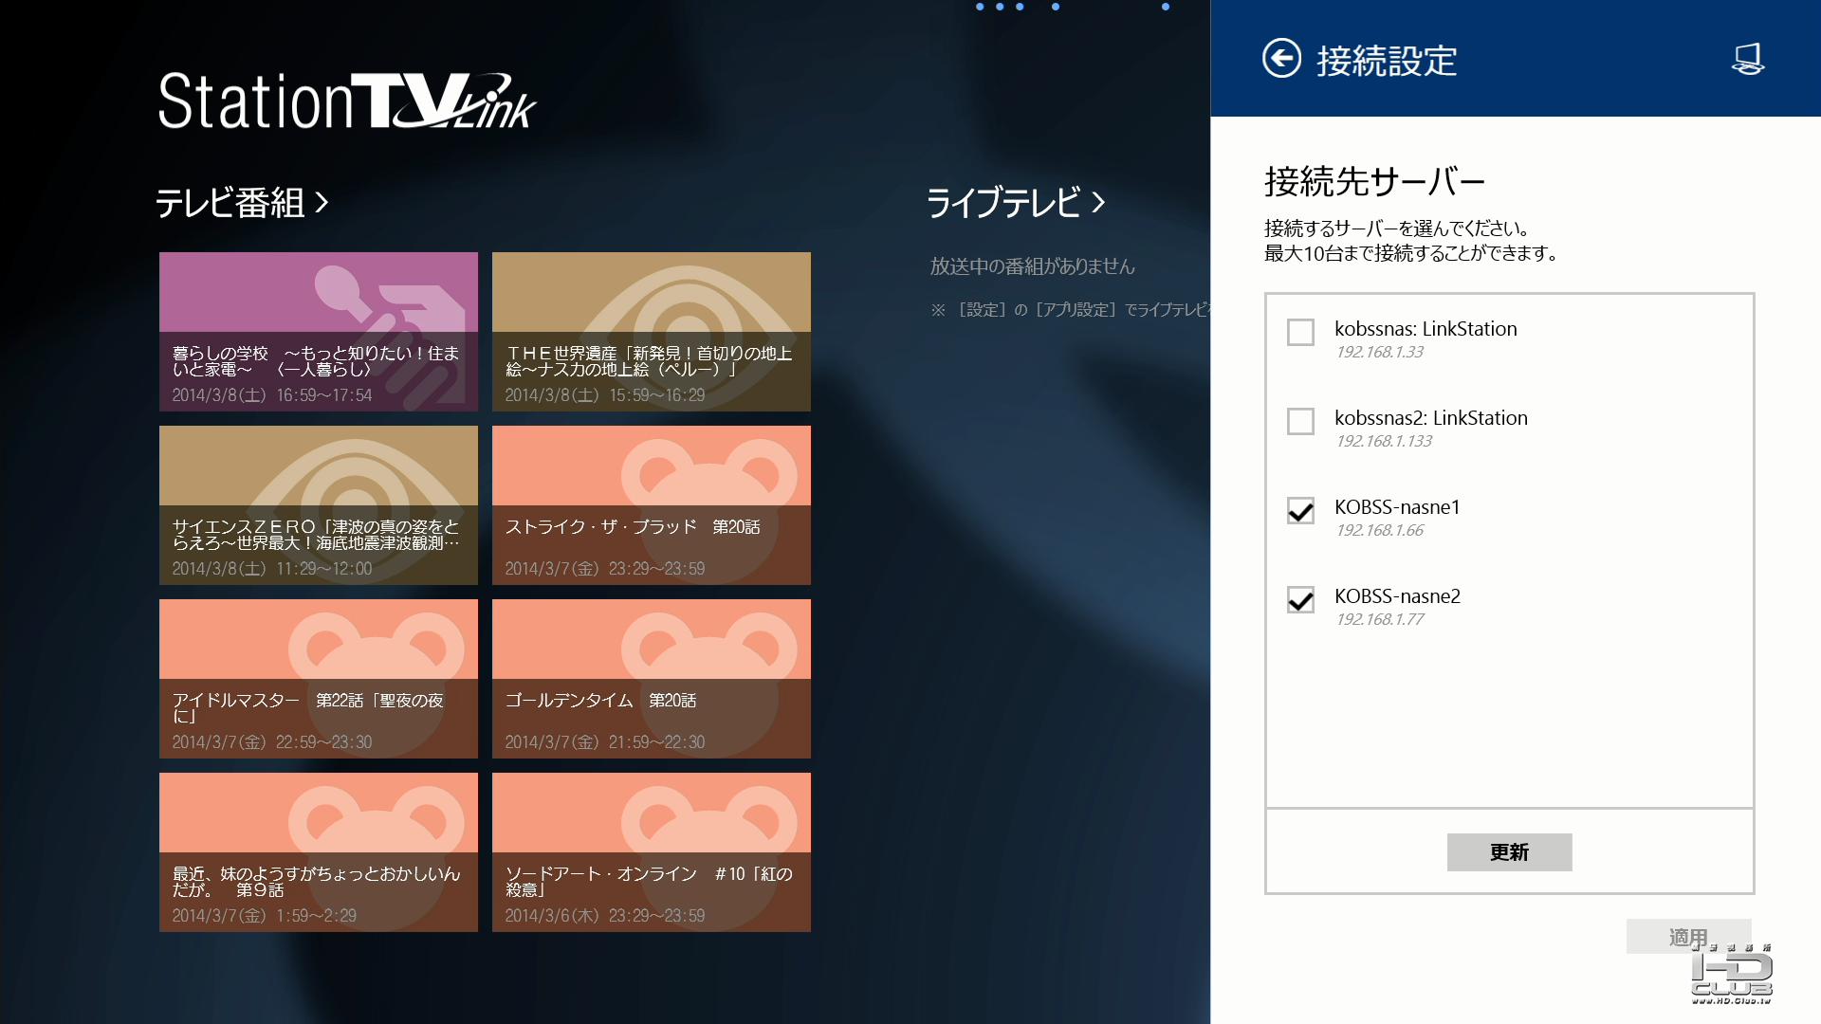Check the kobssnas2: LinkStation checkbox
1821x1024 pixels.
(x=1300, y=421)
